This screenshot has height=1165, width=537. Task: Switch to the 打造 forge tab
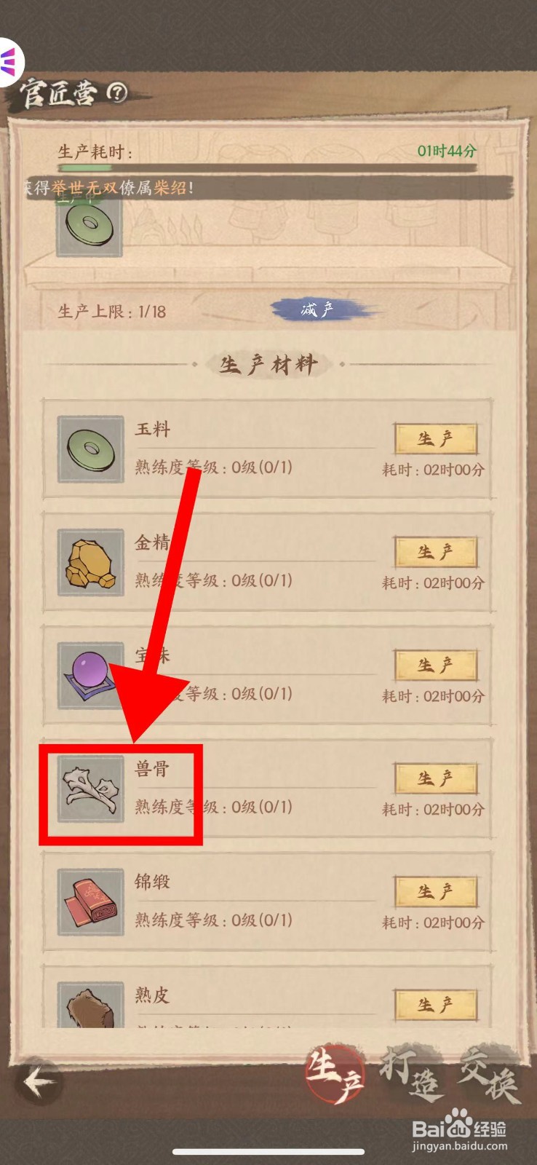(412, 1074)
